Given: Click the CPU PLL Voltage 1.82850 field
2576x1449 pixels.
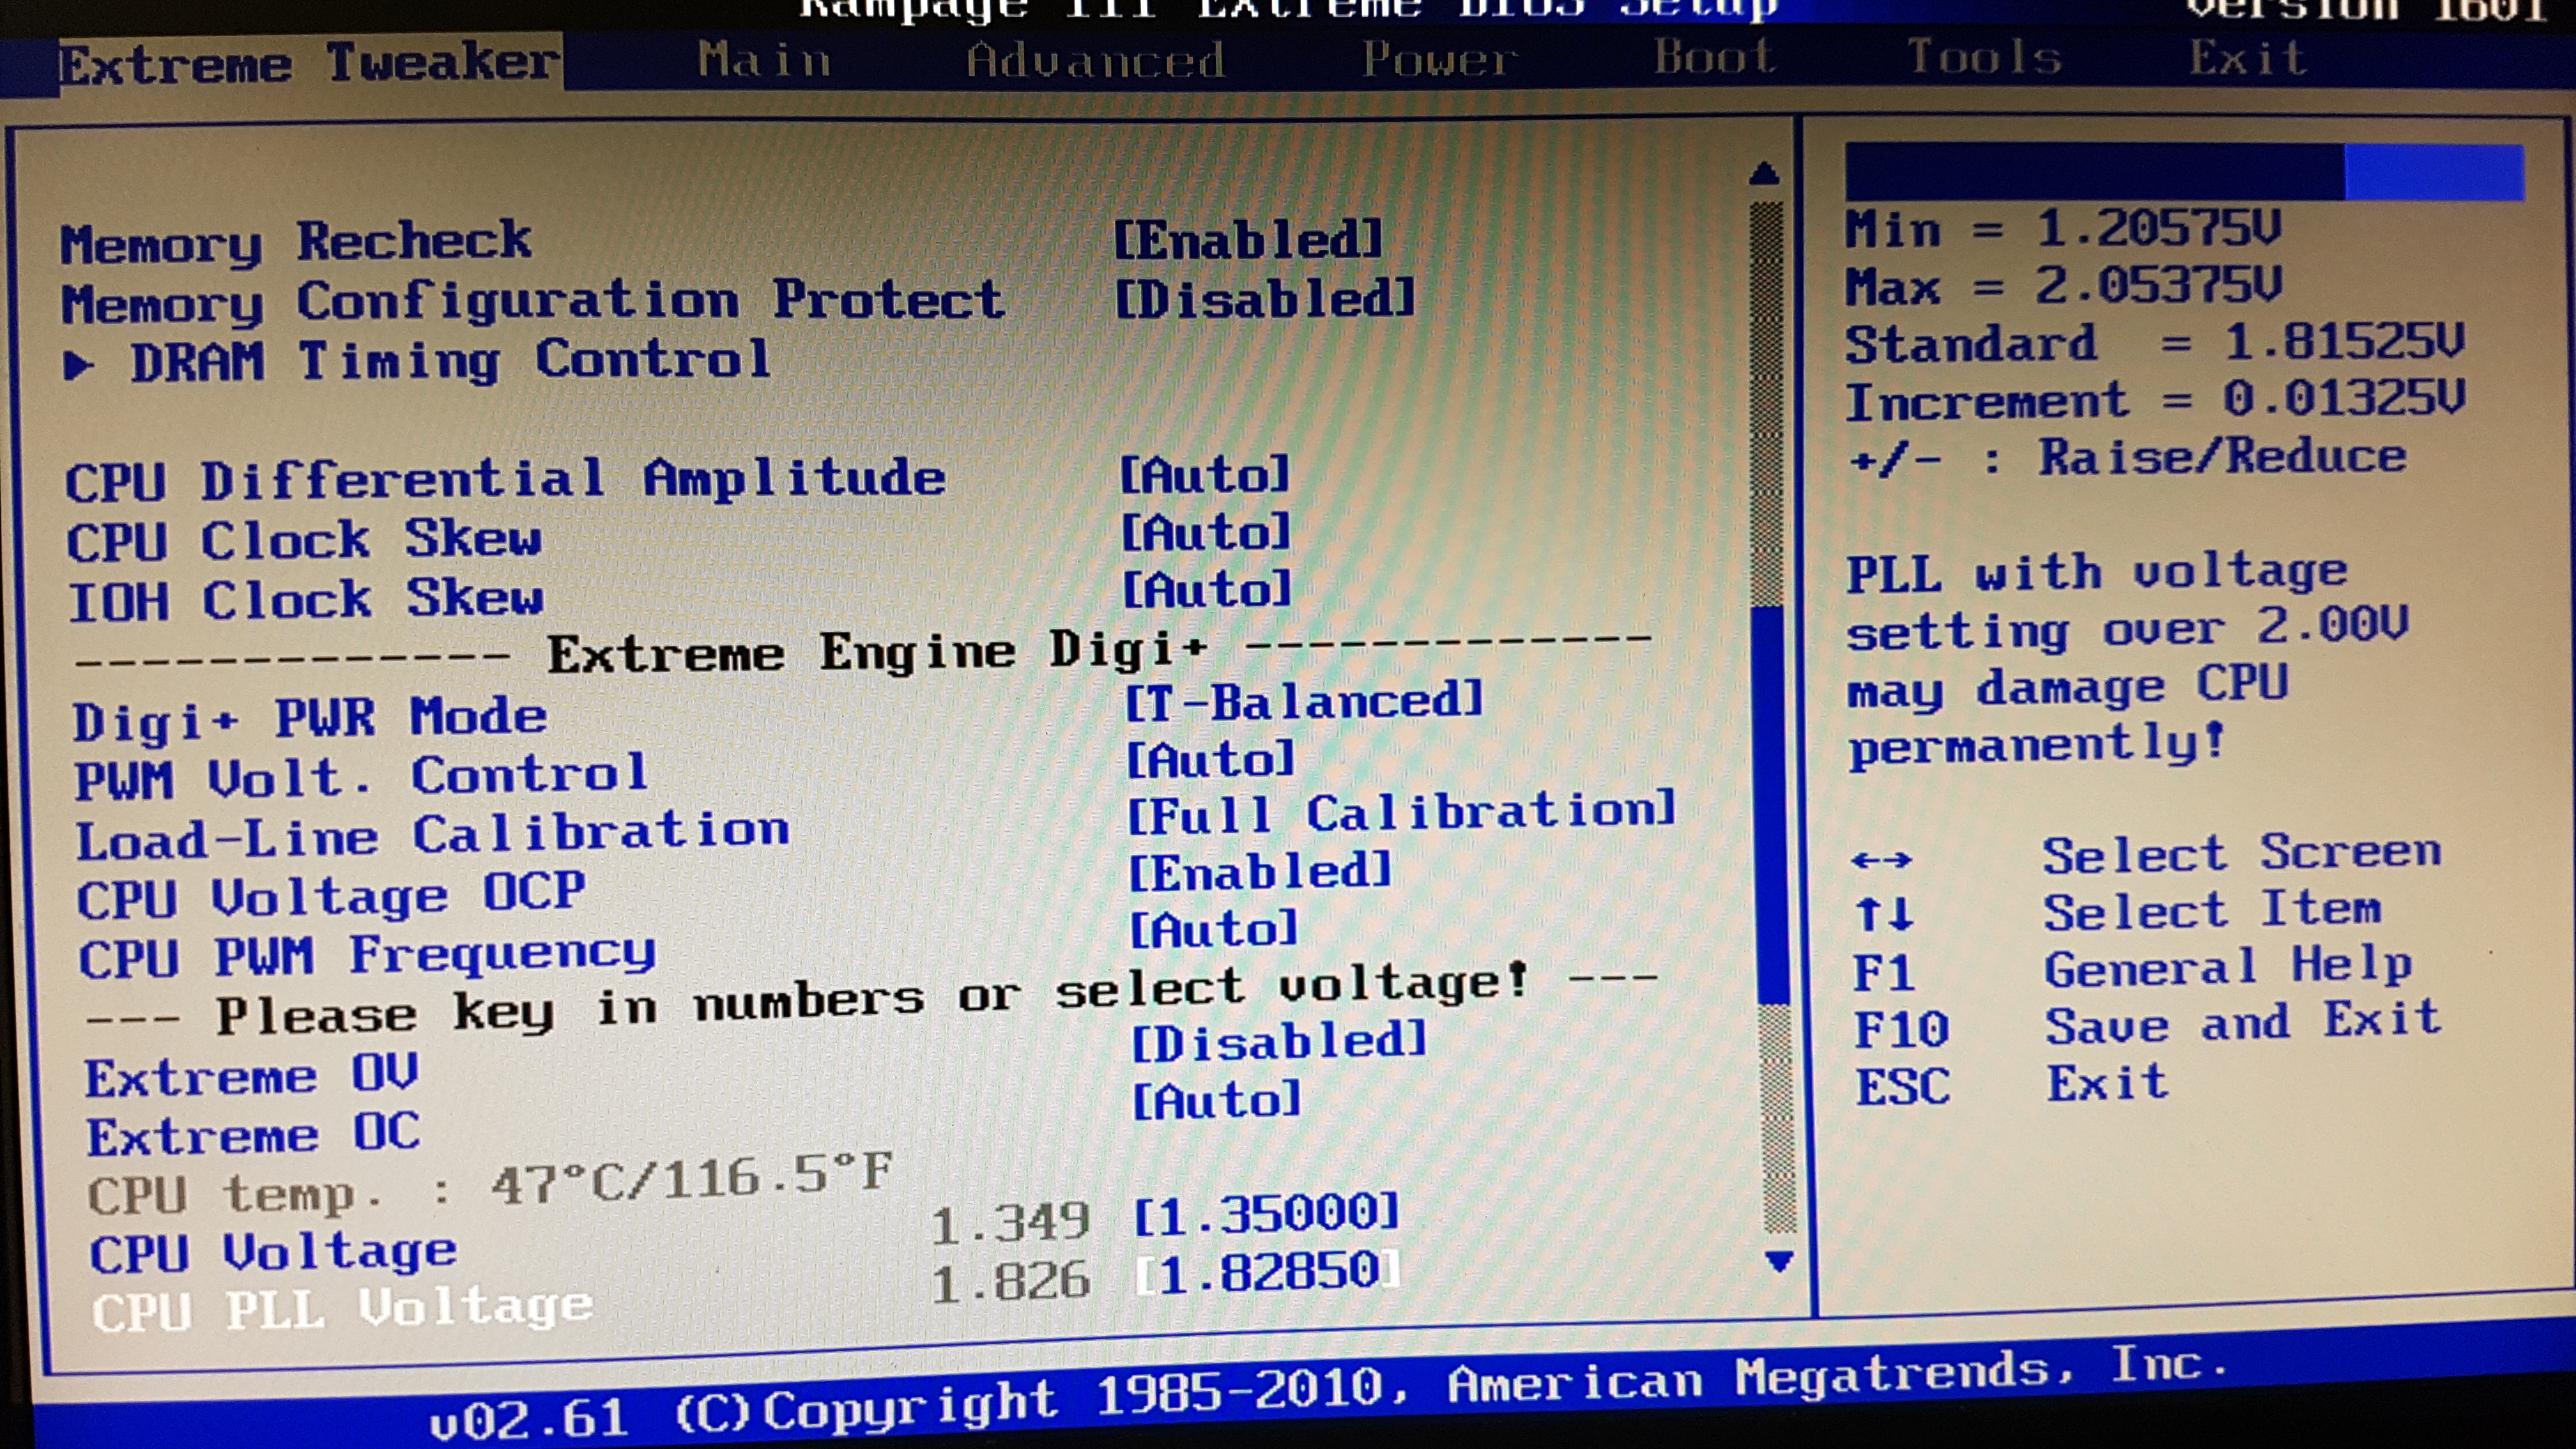Looking at the screenshot, I should click(x=1268, y=1273).
